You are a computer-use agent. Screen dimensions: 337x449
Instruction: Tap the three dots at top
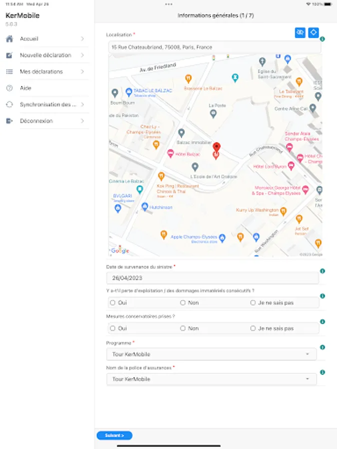(169, 4)
